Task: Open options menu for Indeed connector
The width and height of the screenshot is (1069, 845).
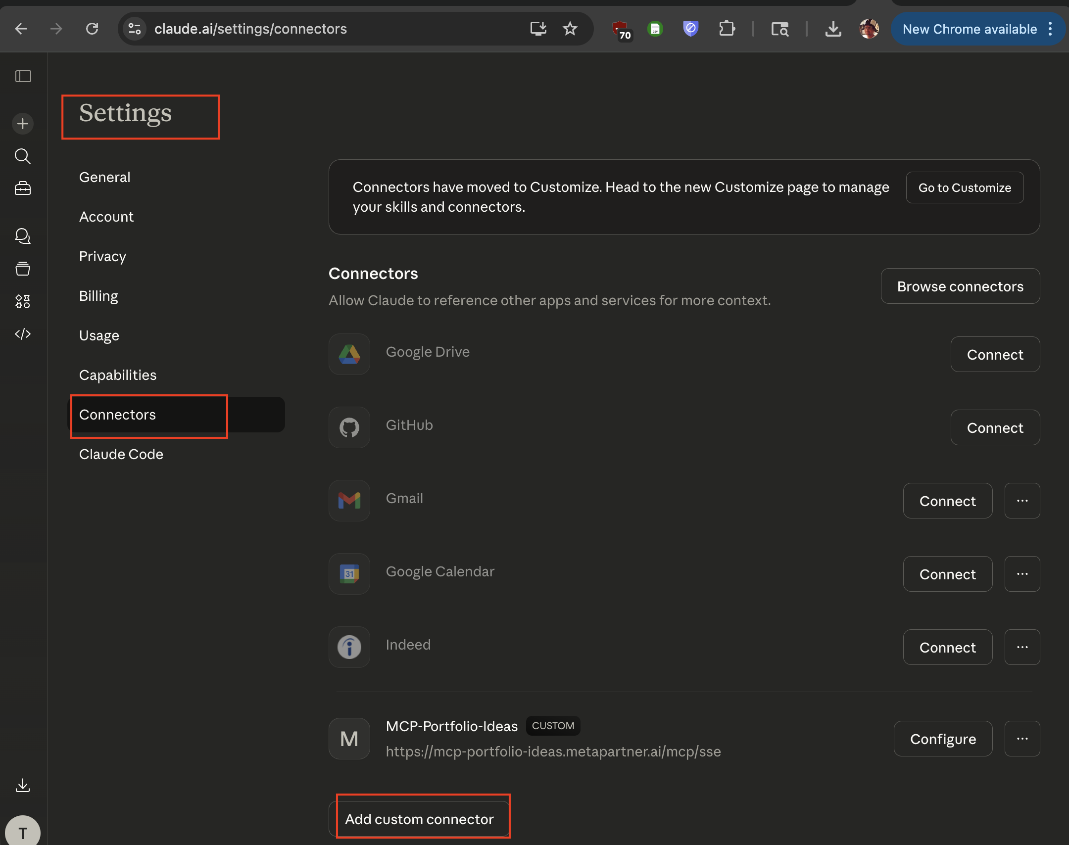Action: click(1022, 647)
